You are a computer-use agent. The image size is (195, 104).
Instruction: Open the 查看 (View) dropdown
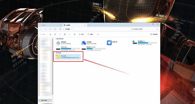click(91, 34)
